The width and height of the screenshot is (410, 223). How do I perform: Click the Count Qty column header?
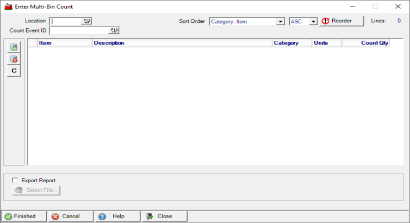coord(365,43)
